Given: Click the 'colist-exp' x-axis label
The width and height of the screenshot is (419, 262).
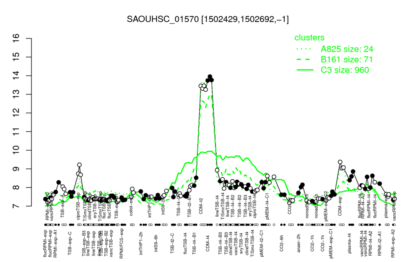Looking at the screenshot, I should (x=131, y=207).
